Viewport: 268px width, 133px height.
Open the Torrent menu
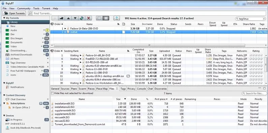(x=46, y=8)
